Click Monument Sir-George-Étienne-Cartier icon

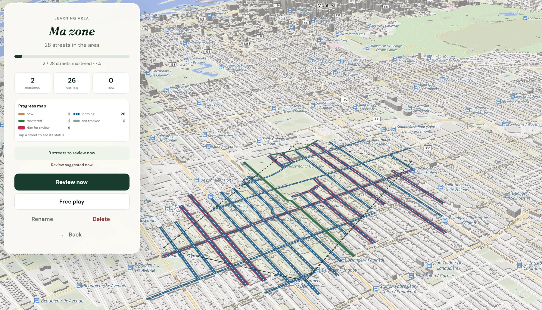tap(367, 48)
